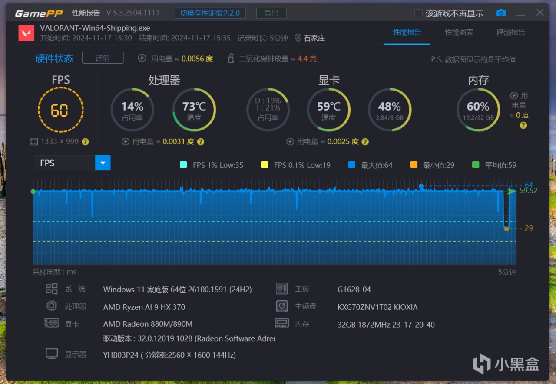Open the help icon beside 1333 x 999
The width and height of the screenshot is (556, 384).
pos(86,141)
